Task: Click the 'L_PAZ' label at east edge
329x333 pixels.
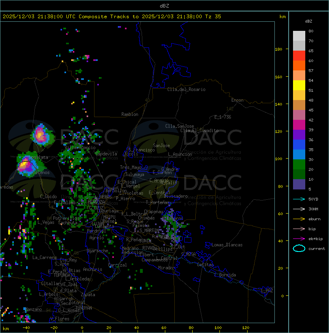Action: coord(267,291)
